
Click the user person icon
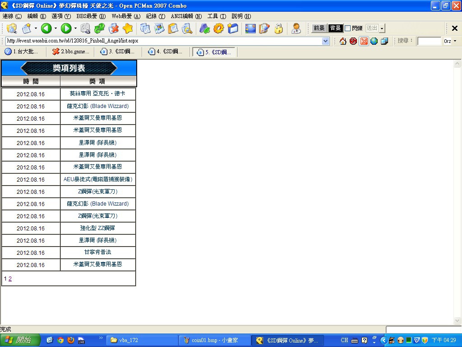[296, 28]
